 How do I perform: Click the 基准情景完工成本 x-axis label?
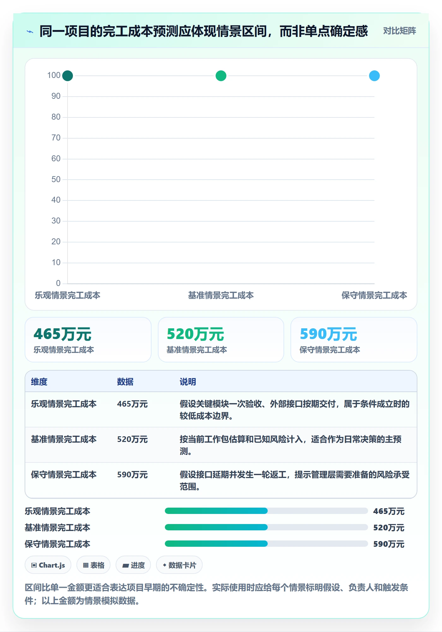pos(221,295)
